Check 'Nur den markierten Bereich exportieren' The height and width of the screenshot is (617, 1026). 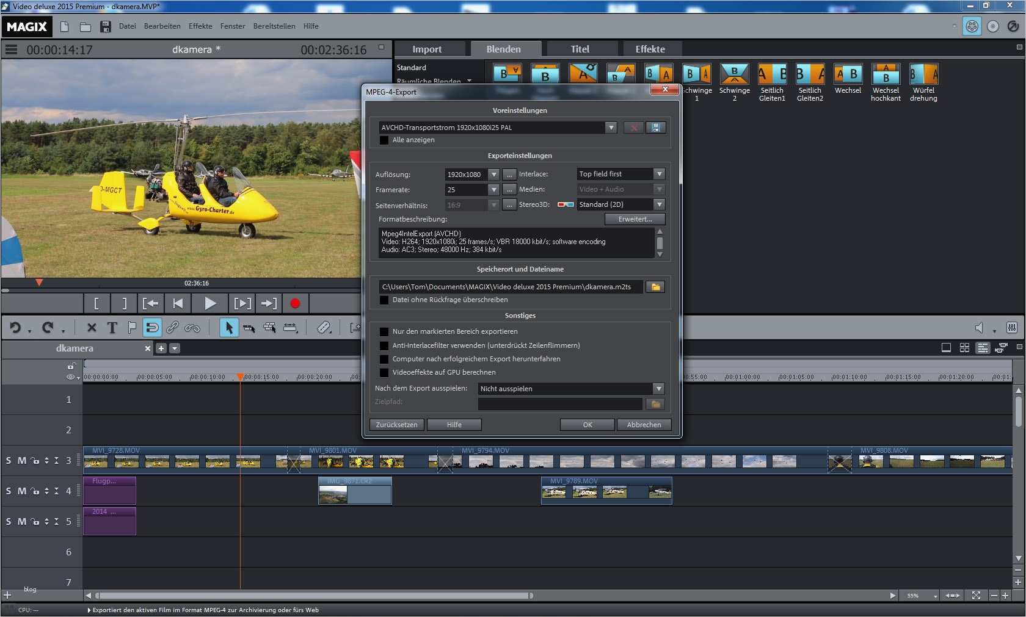pyautogui.click(x=384, y=332)
